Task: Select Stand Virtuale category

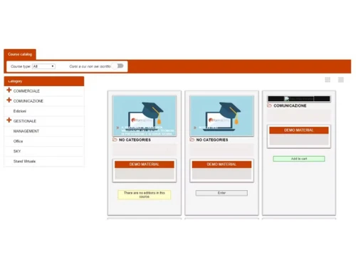Action: click(24, 161)
